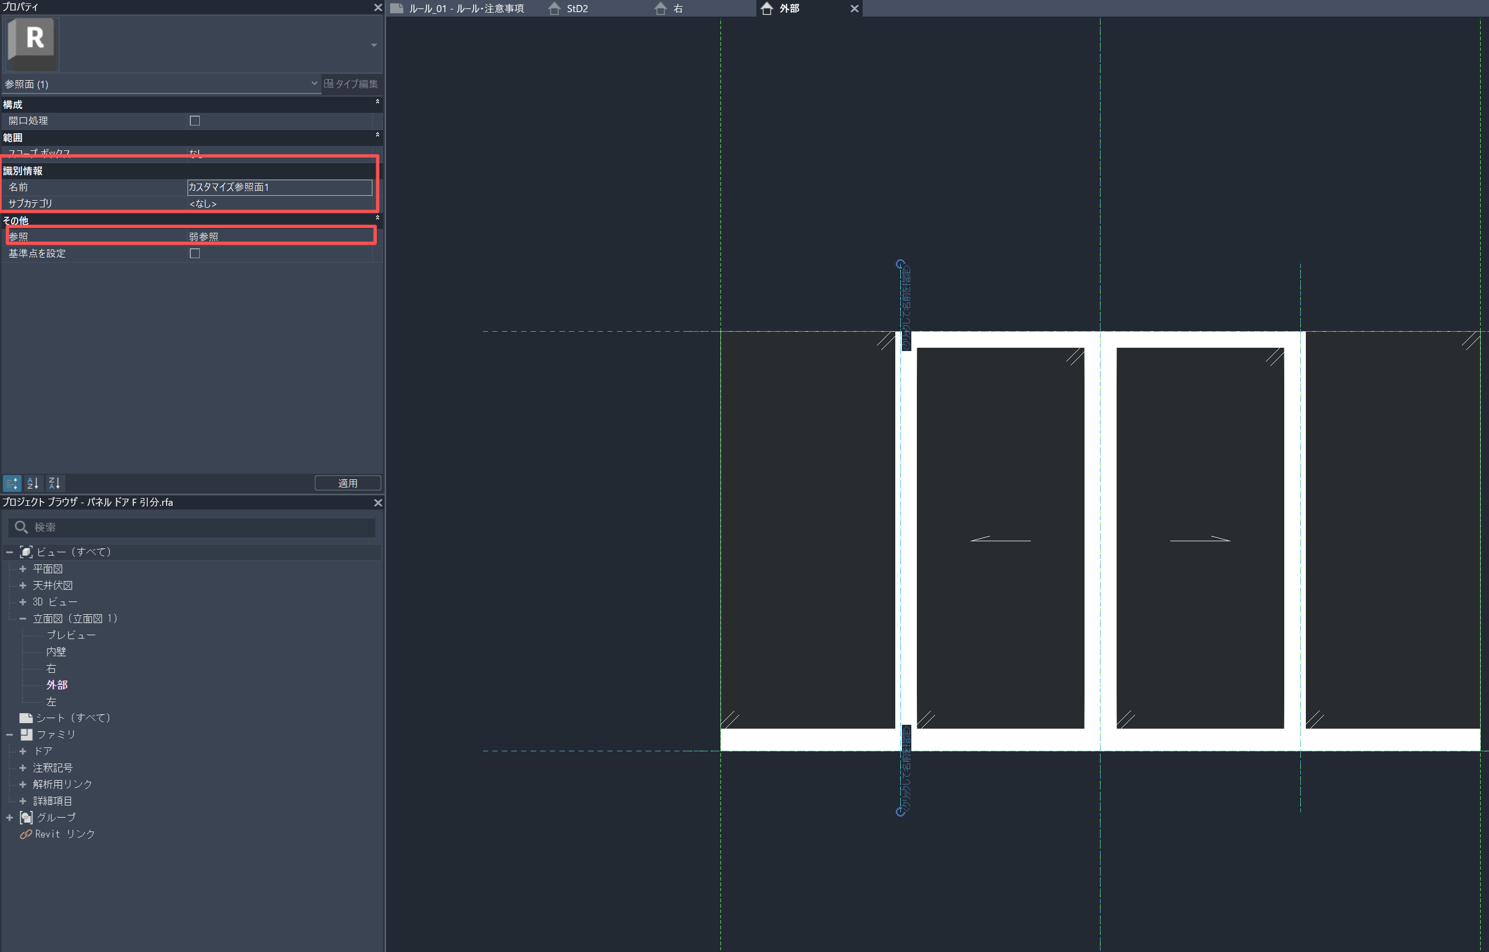The width and height of the screenshot is (1489, 952).
Task: Expand the ドア family node
Action: point(23,751)
